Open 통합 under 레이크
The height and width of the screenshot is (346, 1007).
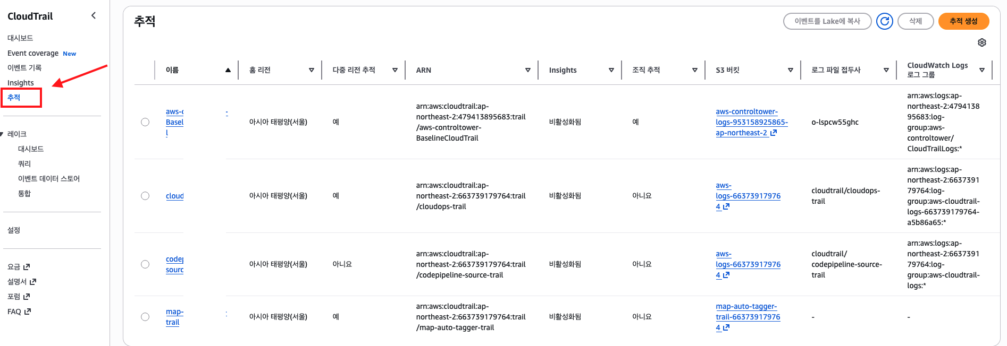coord(24,194)
